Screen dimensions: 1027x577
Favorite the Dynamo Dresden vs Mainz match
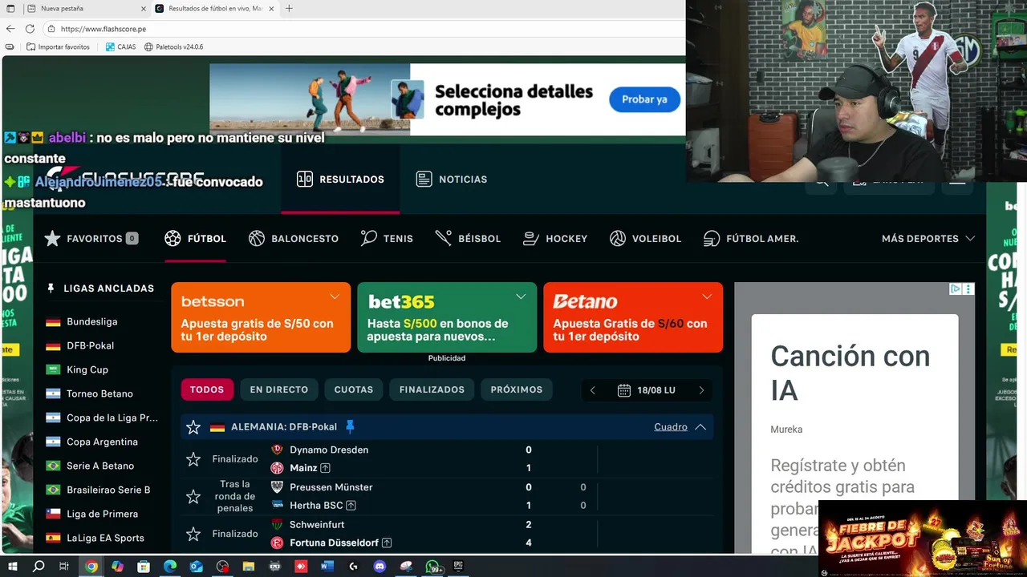click(193, 459)
